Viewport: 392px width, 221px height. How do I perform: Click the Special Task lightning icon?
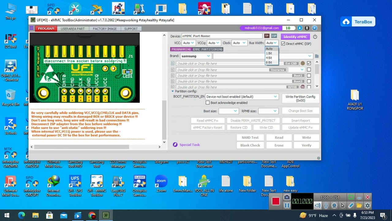(x=175, y=145)
